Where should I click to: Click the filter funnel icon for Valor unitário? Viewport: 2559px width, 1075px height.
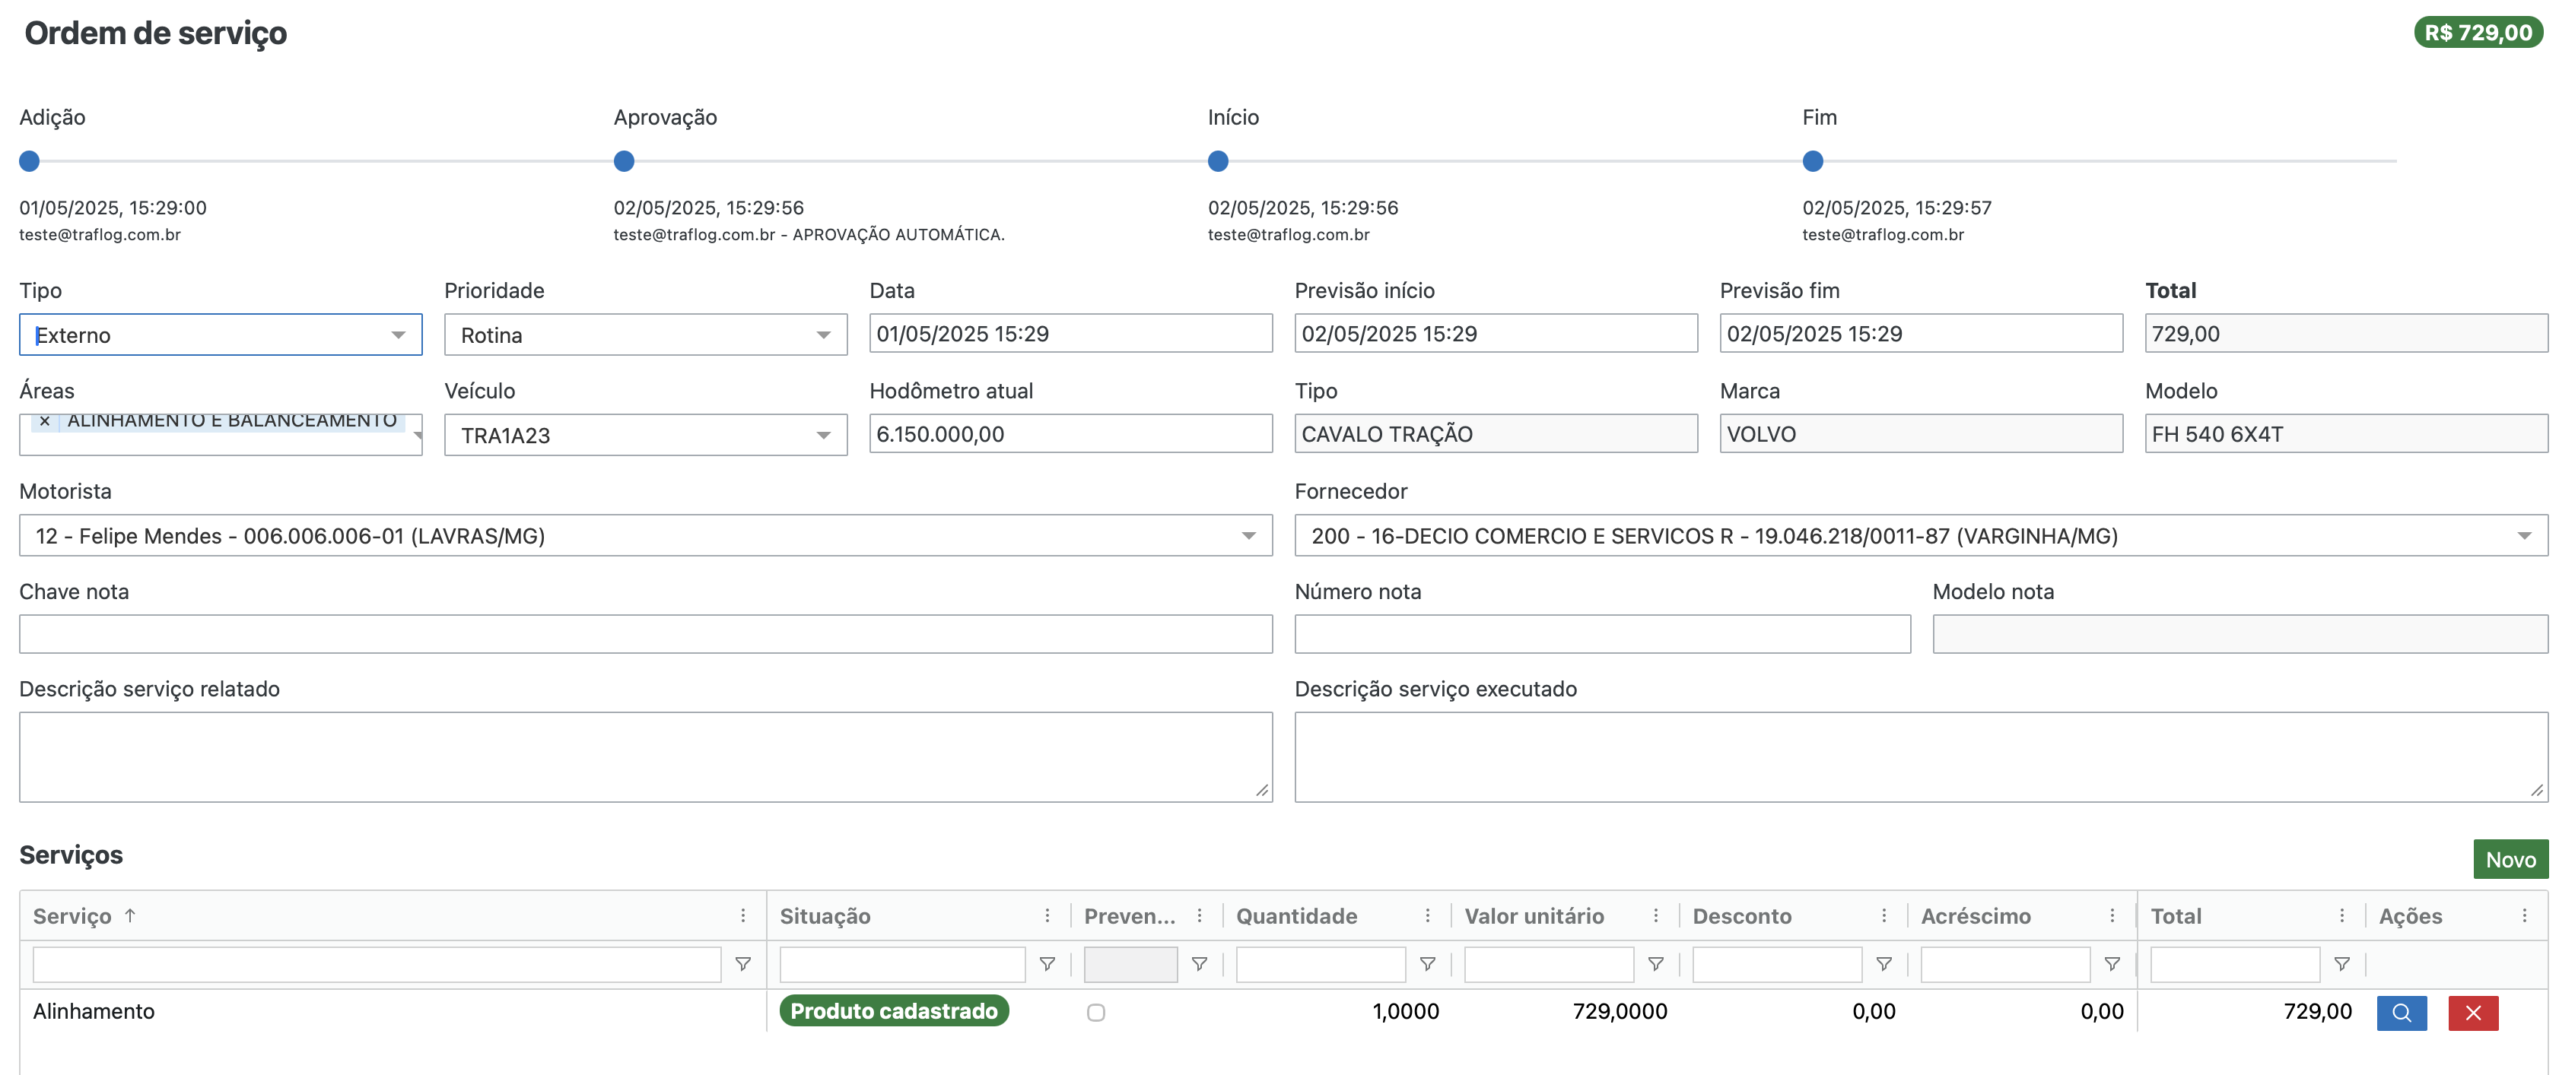pos(1655,964)
